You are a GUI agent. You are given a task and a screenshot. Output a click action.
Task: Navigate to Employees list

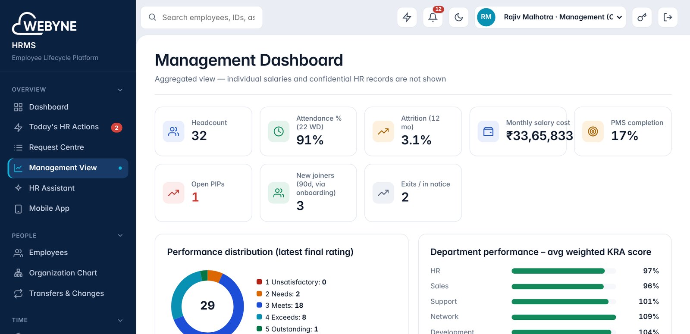(x=68, y=253)
